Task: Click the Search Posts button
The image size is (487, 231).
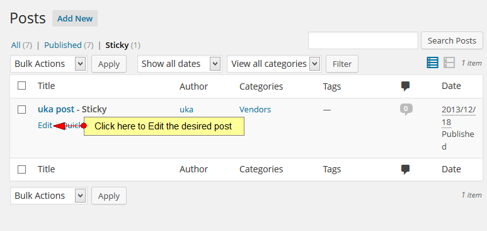Action: click(452, 40)
